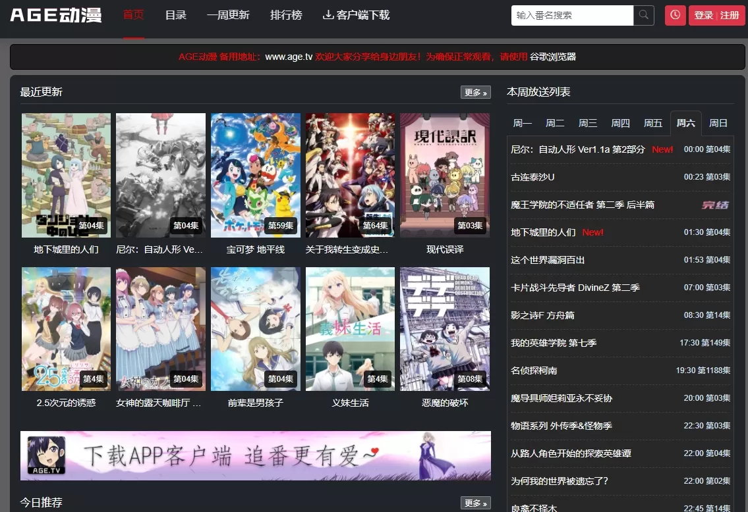Open the 女神的露天咖啡厅 poster
The image size is (748, 512).
click(161, 329)
